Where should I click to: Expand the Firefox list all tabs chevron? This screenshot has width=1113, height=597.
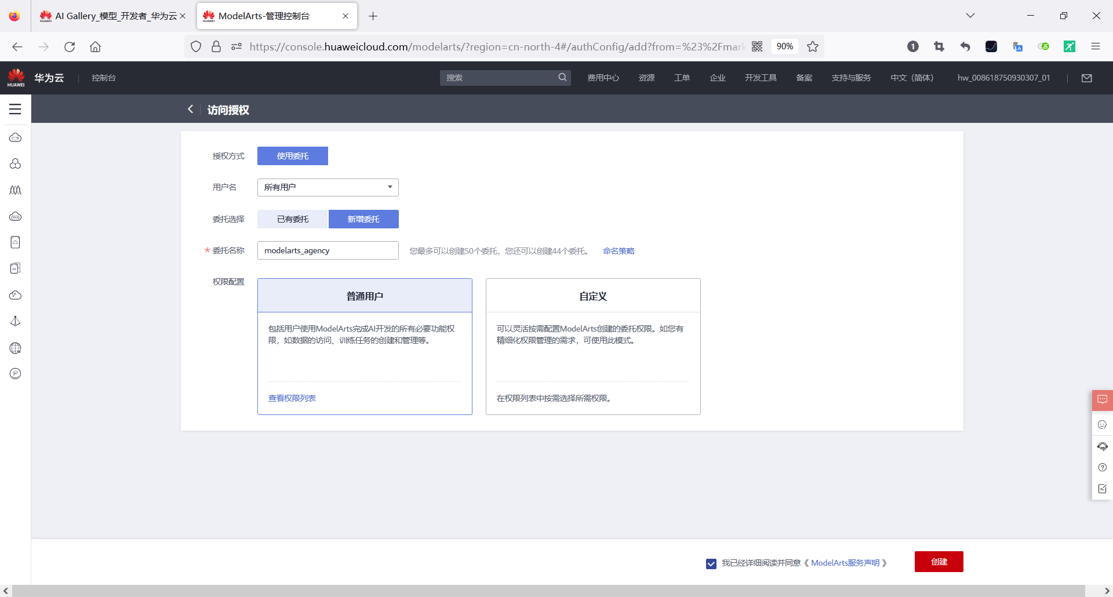[970, 16]
